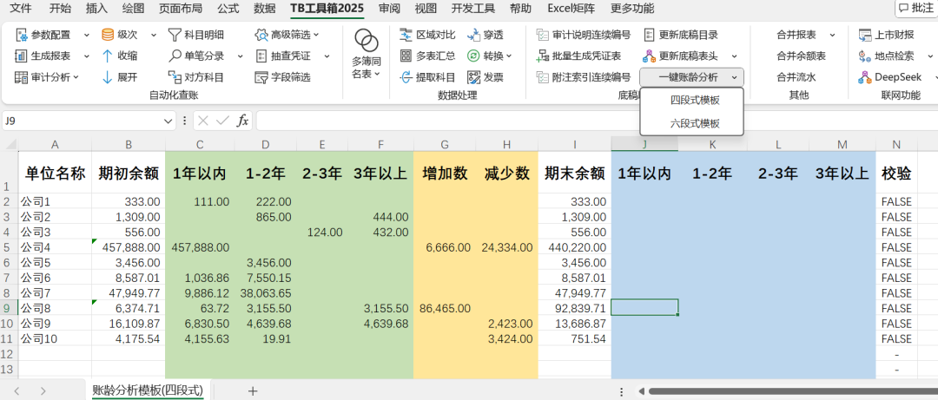
Task: Expand the Name Box dropdown arrow
Action: pos(167,121)
